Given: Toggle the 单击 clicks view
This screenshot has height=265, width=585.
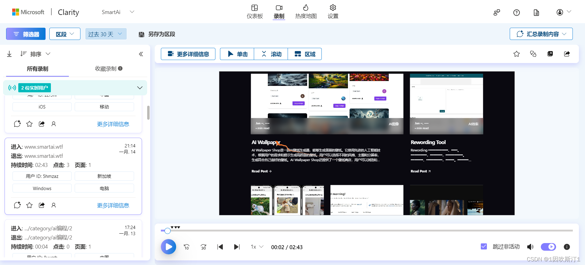Looking at the screenshot, I should (x=237, y=54).
